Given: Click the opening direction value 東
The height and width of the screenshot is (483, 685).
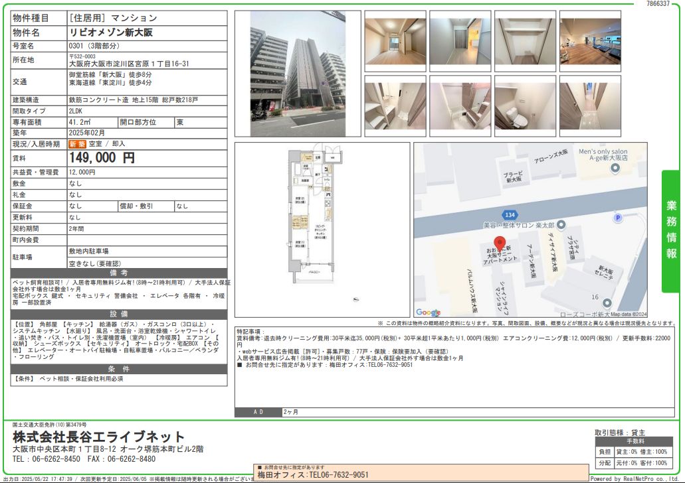Looking at the screenshot, I should pos(179,122).
